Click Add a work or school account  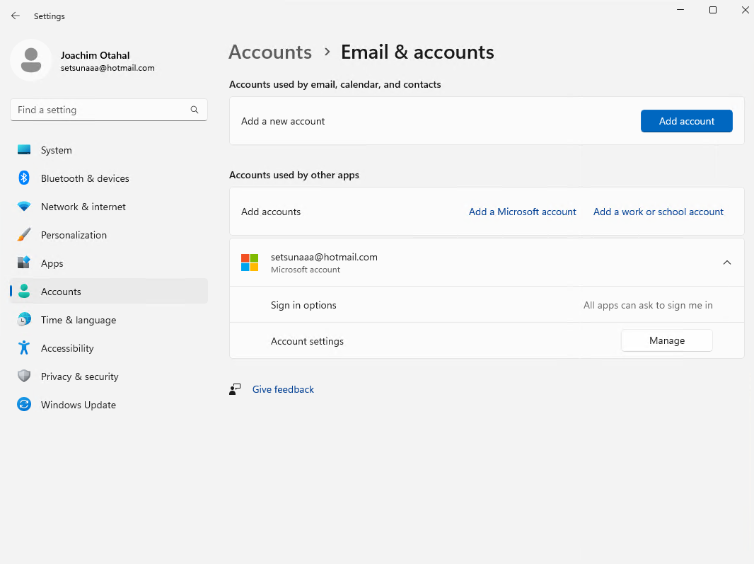pyautogui.click(x=658, y=212)
